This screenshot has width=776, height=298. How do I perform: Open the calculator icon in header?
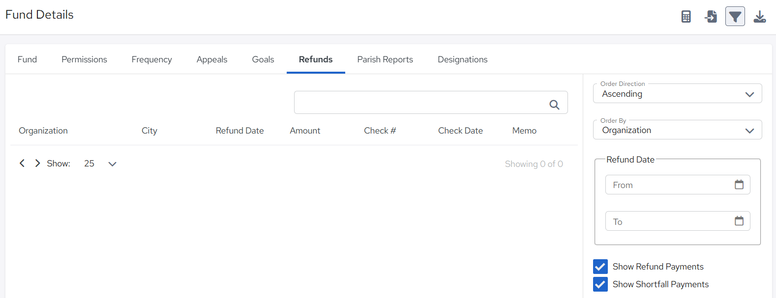point(686,17)
